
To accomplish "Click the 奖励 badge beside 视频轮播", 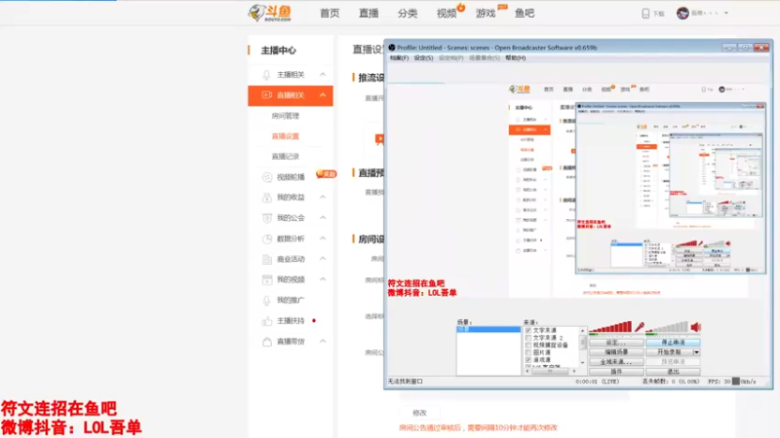I will [x=327, y=174].
